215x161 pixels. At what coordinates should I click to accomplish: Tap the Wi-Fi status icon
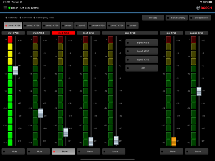[201, 2]
